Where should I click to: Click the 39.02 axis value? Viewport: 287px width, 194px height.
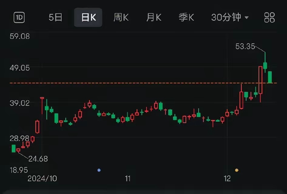(20, 103)
